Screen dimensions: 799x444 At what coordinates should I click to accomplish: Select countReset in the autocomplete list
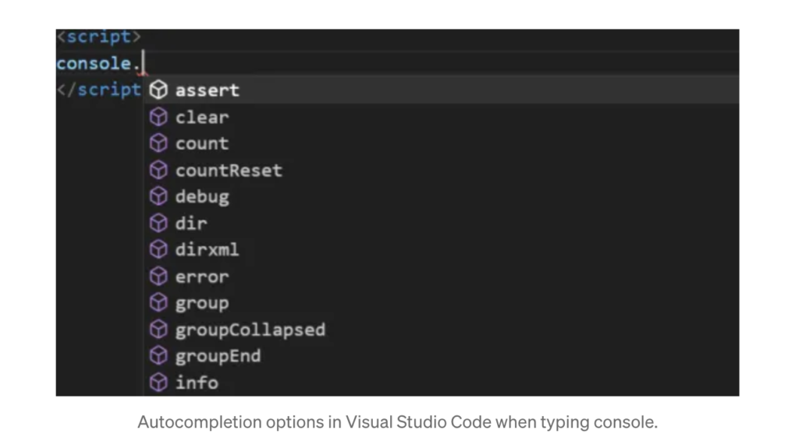(x=229, y=171)
